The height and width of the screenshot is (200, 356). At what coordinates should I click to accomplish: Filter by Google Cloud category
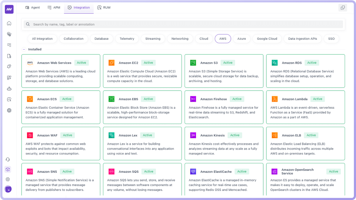coord(267,39)
